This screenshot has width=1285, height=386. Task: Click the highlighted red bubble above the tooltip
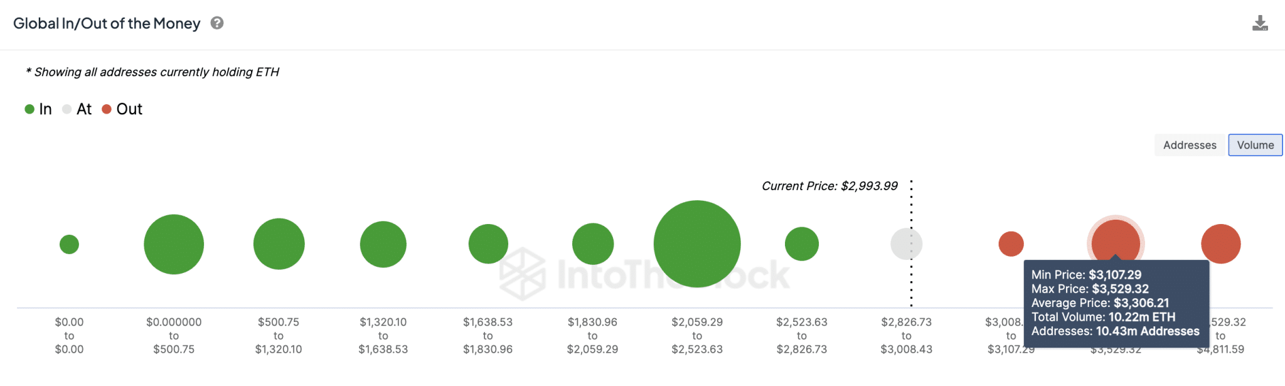tap(1115, 239)
